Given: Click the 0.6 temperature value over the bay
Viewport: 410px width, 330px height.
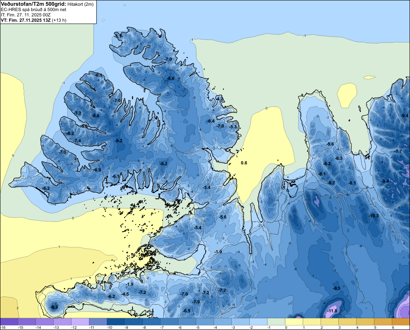Looking at the screenshot, I should (x=244, y=163).
